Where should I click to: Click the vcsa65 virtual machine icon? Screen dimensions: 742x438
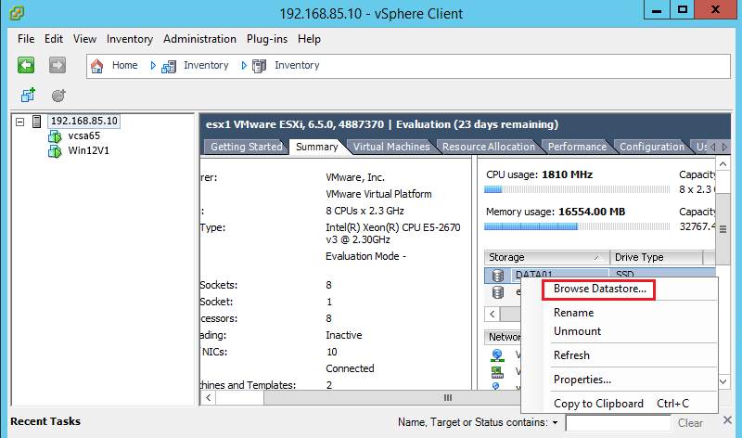[55, 136]
